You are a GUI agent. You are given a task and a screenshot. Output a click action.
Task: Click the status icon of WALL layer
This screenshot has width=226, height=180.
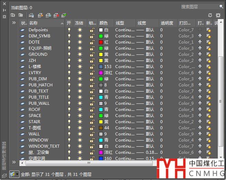click(x=22, y=134)
